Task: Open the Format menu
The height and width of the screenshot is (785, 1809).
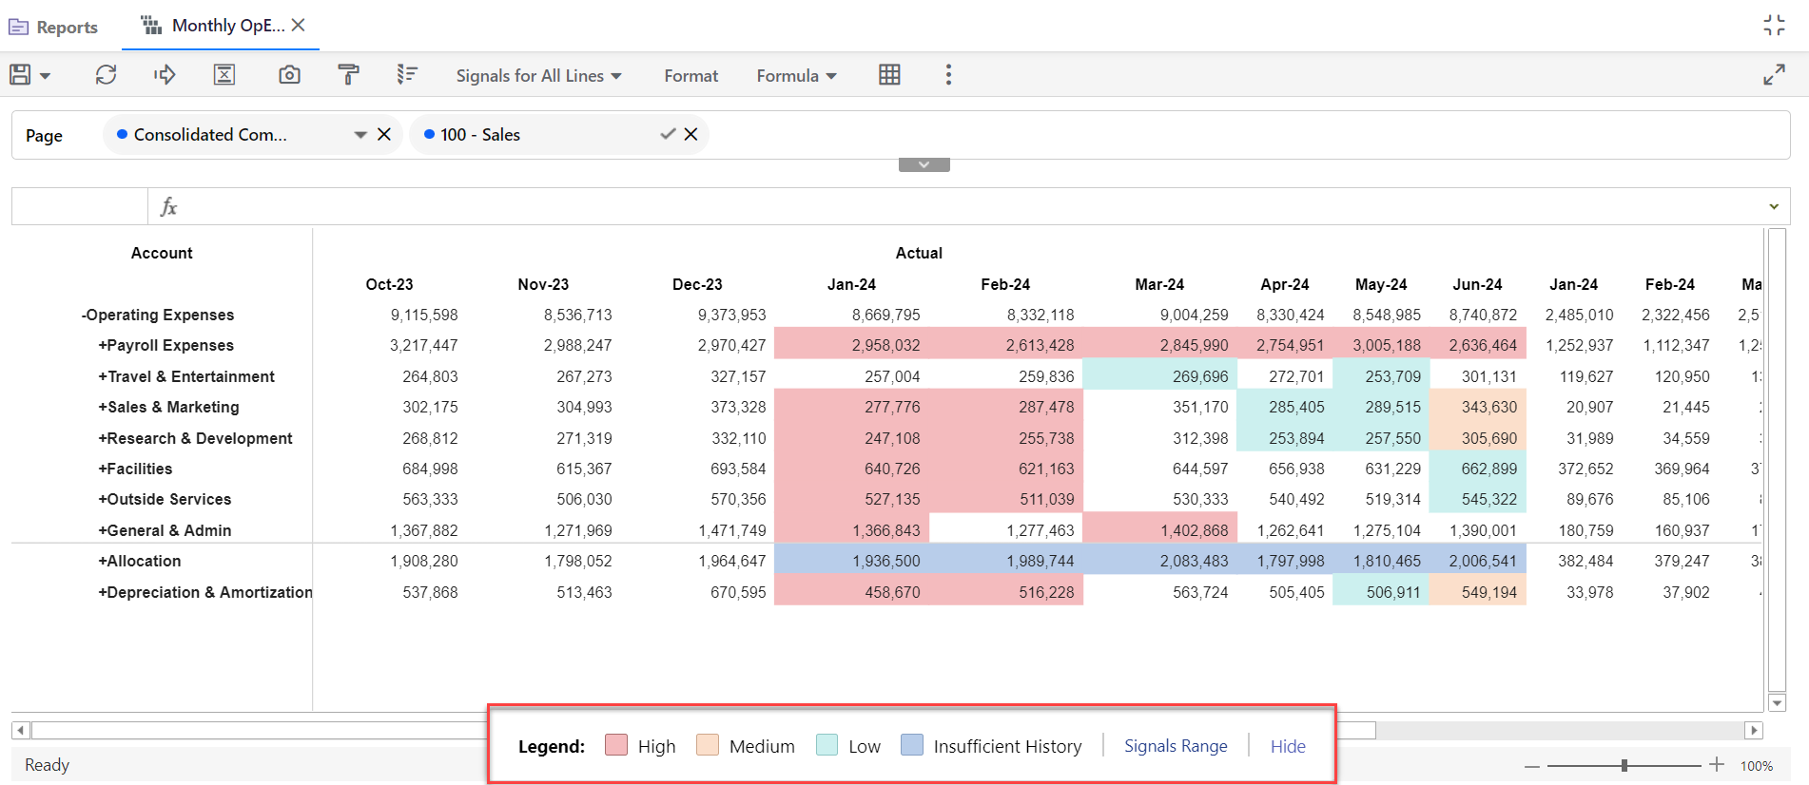Action: 691,76
